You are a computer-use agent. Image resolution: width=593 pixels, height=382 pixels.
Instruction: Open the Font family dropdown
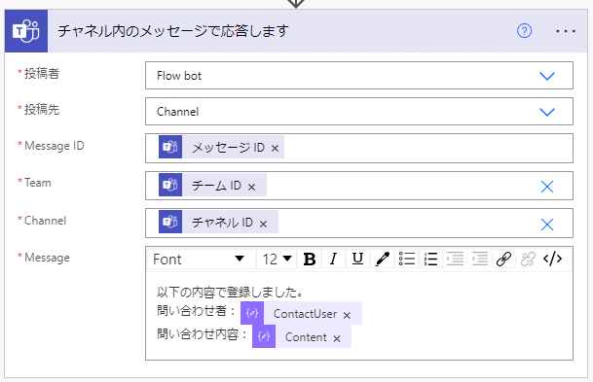pyautogui.click(x=200, y=260)
